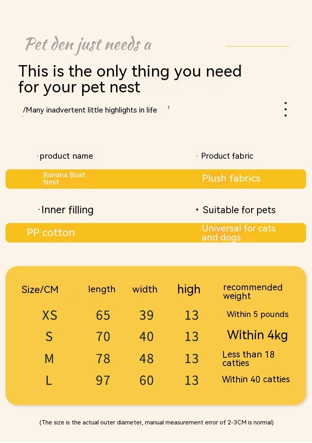The width and height of the screenshot is (312, 443).
Task: Click the three vertical dots icon
Action: click(x=285, y=109)
